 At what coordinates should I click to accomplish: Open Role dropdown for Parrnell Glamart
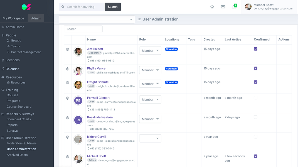point(150,99)
